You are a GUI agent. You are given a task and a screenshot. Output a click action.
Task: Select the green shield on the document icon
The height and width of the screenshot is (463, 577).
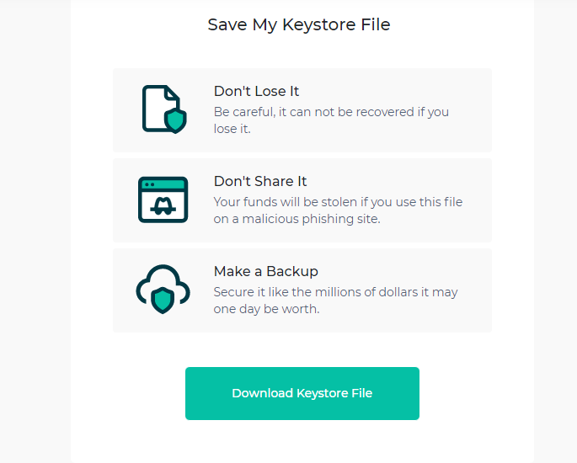175,120
